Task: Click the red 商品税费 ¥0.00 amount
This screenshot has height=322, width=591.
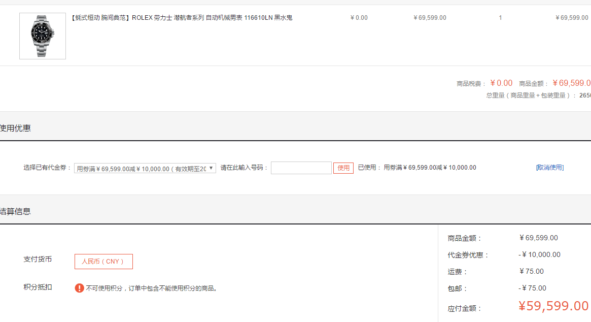Action: pos(501,83)
